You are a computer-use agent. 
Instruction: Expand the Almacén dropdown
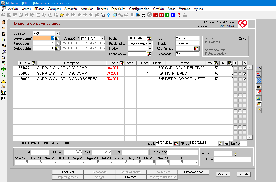coord(102,39)
